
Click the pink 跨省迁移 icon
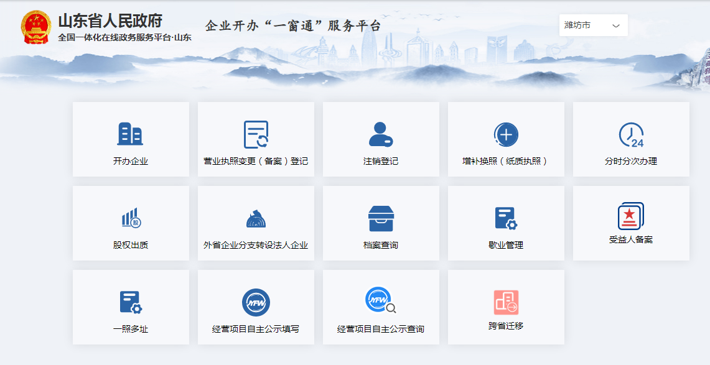506,302
